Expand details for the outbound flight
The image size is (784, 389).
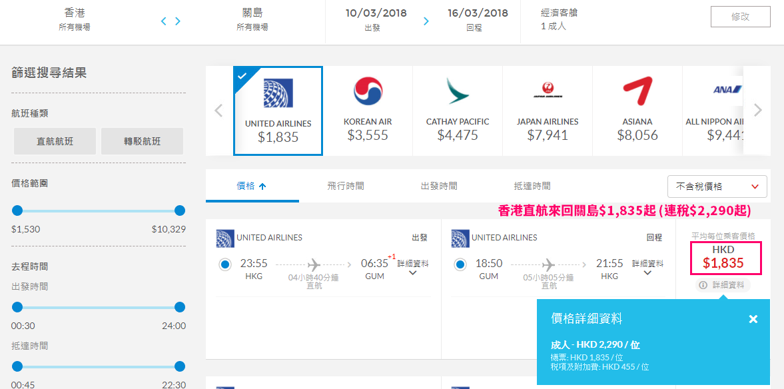(413, 267)
